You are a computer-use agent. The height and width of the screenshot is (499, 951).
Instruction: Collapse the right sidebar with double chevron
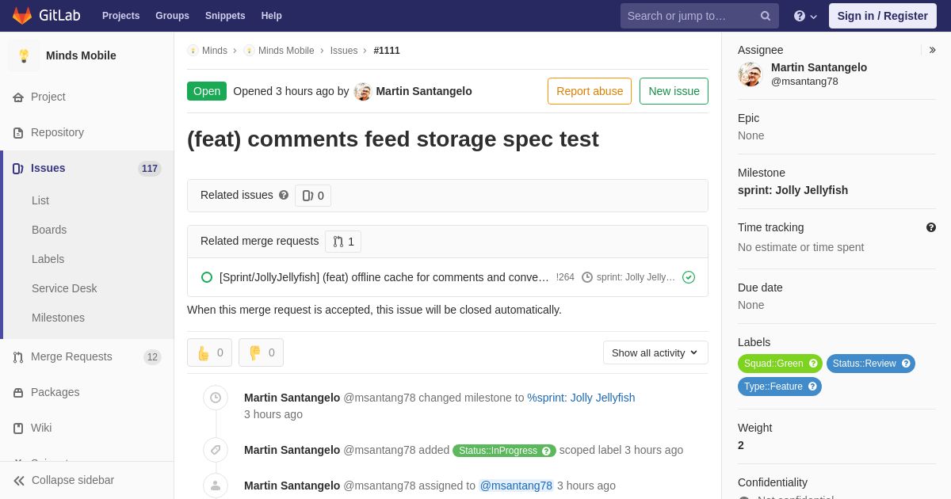click(x=932, y=50)
